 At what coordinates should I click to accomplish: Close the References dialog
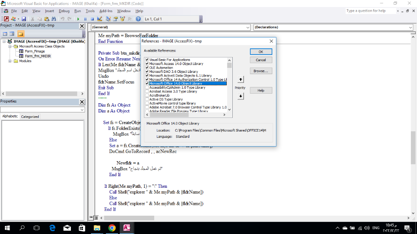click(x=271, y=41)
